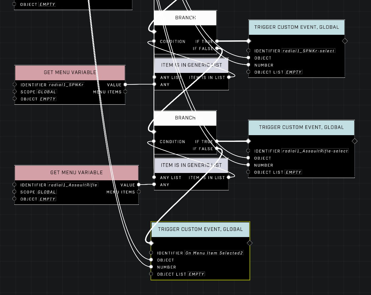Select the upper Branch node header
Image resolution: width=371 pixels, height=295 pixels.
[x=185, y=18]
